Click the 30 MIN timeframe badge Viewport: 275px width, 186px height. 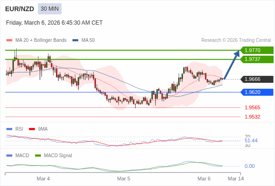click(x=49, y=9)
